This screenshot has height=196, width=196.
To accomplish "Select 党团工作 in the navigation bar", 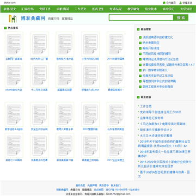I will 45,9.
